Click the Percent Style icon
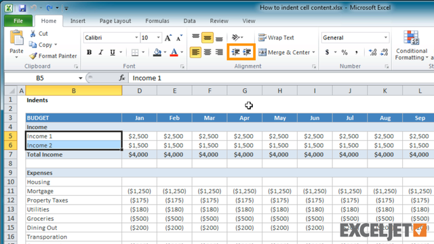 click(344, 52)
